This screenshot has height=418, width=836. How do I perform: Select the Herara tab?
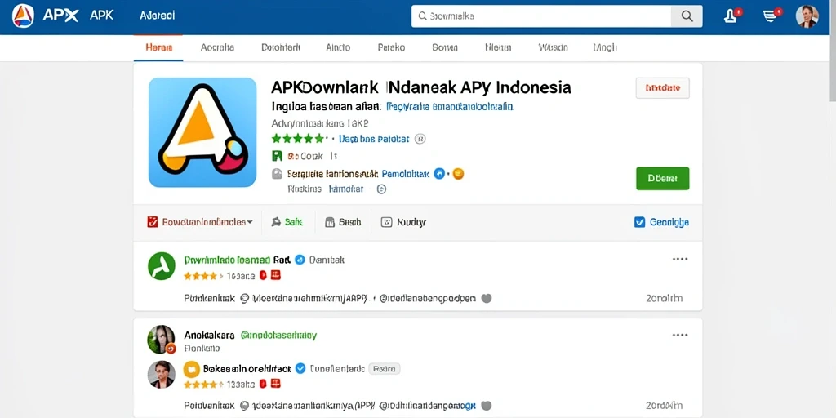tap(158, 47)
